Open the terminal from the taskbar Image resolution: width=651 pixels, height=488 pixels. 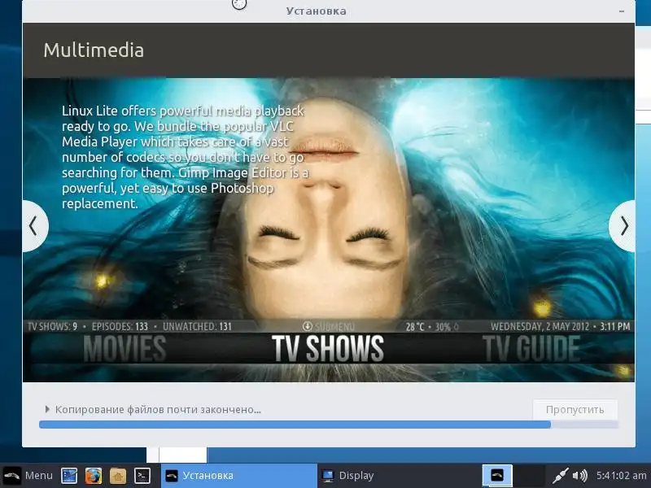tap(142, 476)
